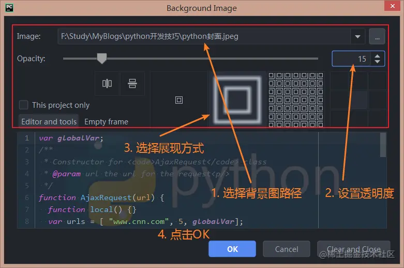Click "function AjaxRequest(url) {" in preview
Viewport: 404px width, 268px height.
(101, 198)
